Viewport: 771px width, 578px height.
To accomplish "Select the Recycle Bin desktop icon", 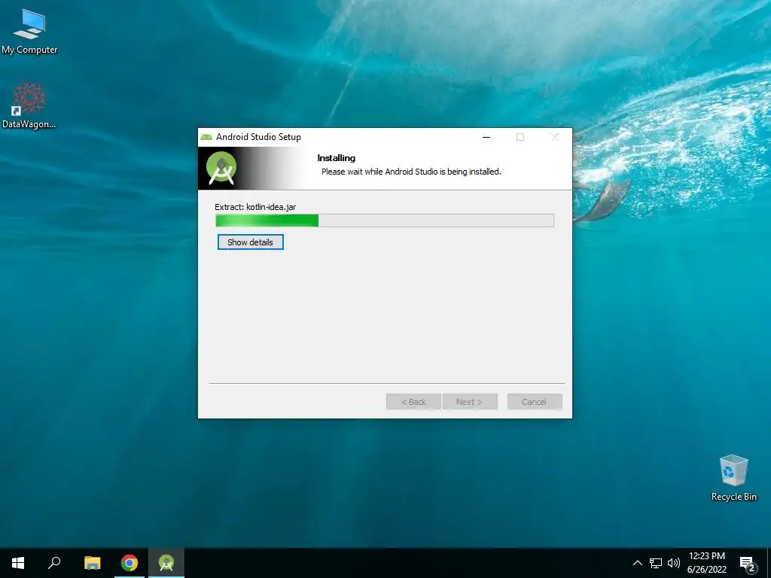I will coord(733,478).
